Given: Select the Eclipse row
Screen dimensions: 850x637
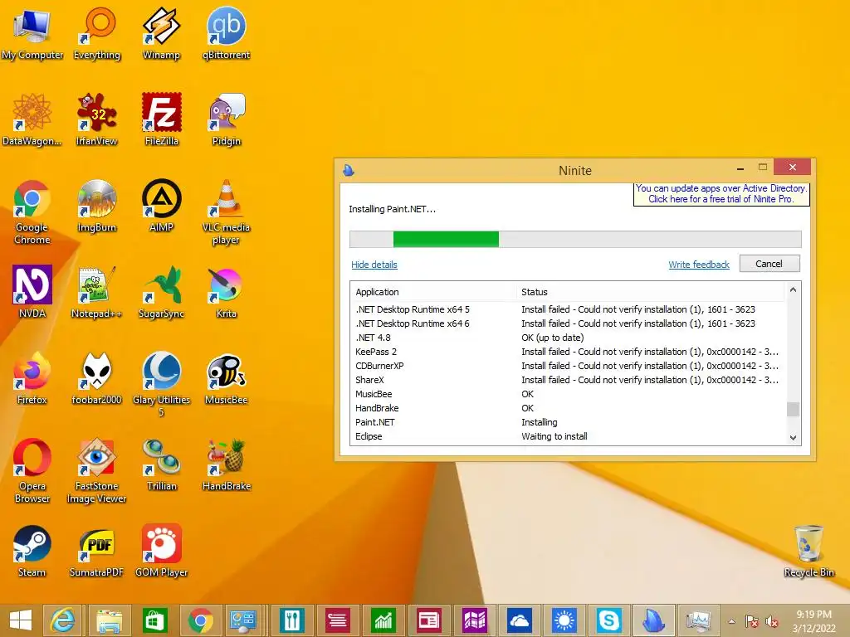Looking at the screenshot, I should coord(568,436).
